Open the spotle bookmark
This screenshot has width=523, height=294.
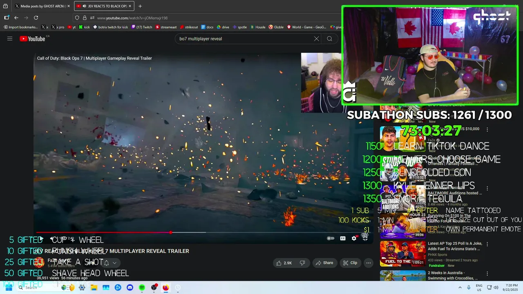240,27
